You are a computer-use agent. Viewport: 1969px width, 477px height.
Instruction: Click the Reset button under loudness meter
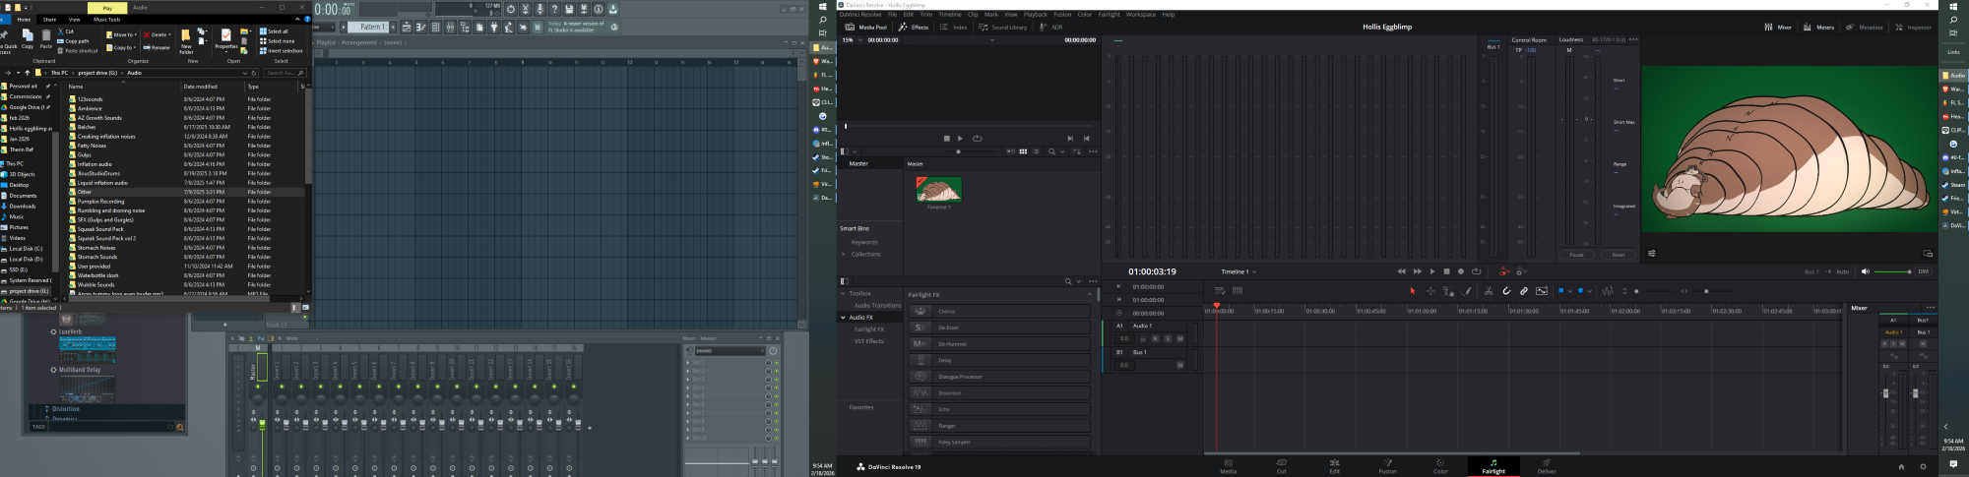click(1618, 255)
